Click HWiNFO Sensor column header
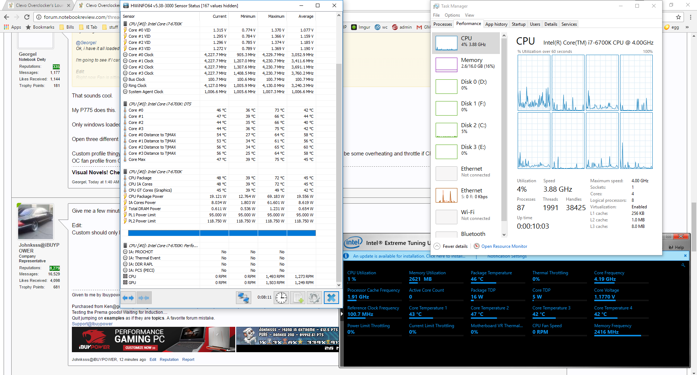 (160, 16)
